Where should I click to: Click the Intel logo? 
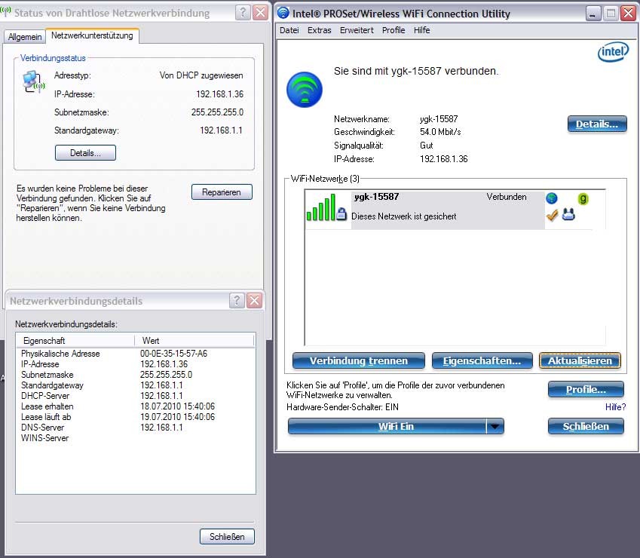(x=612, y=51)
